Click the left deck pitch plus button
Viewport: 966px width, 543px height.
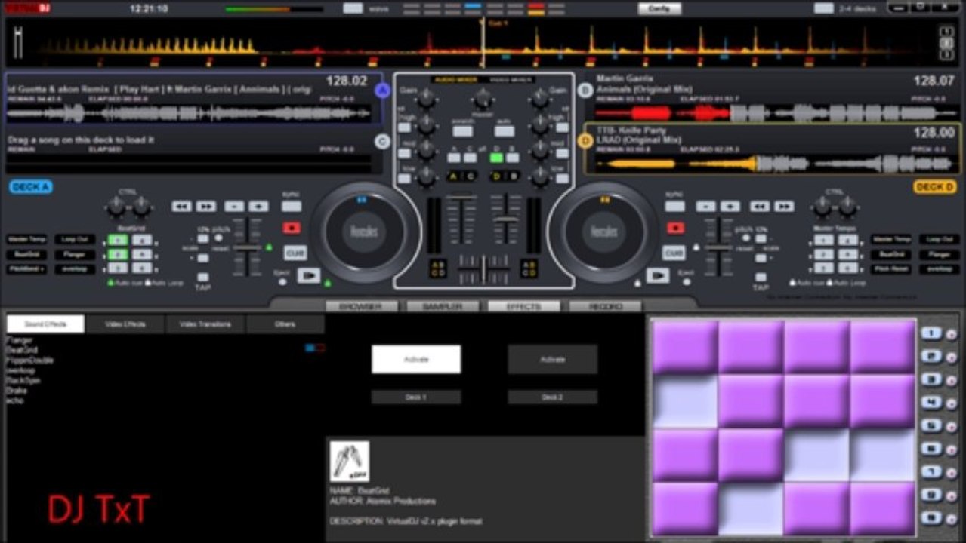(x=258, y=206)
